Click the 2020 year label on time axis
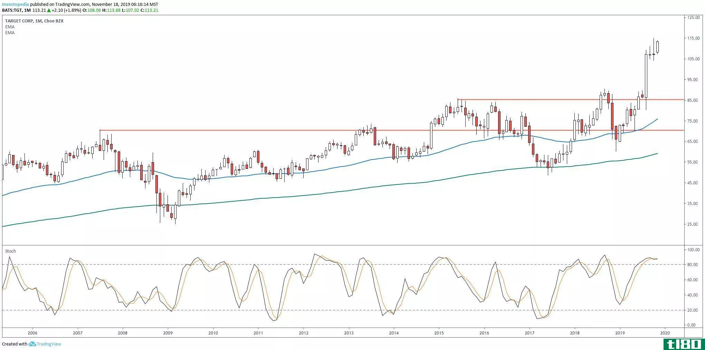 pyautogui.click(x=665, y=333)
